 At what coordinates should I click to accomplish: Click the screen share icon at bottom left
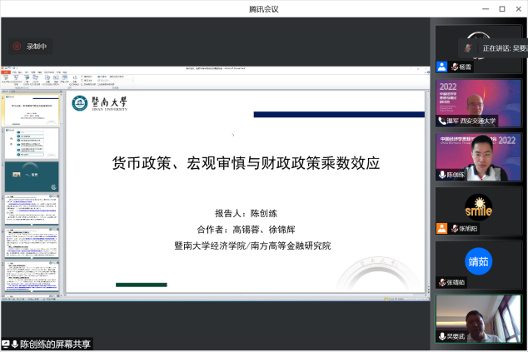(6, 344)
